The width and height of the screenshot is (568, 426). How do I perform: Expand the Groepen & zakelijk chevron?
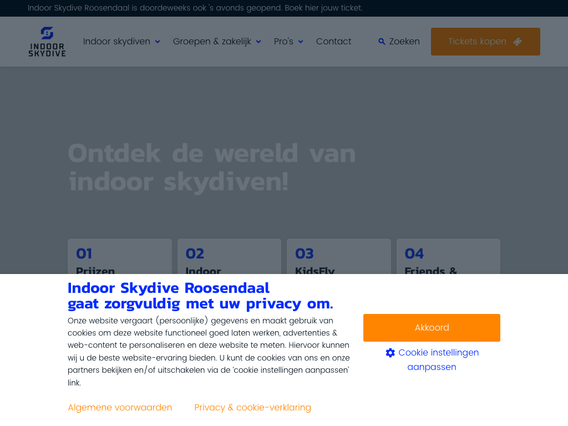[258, 42]
